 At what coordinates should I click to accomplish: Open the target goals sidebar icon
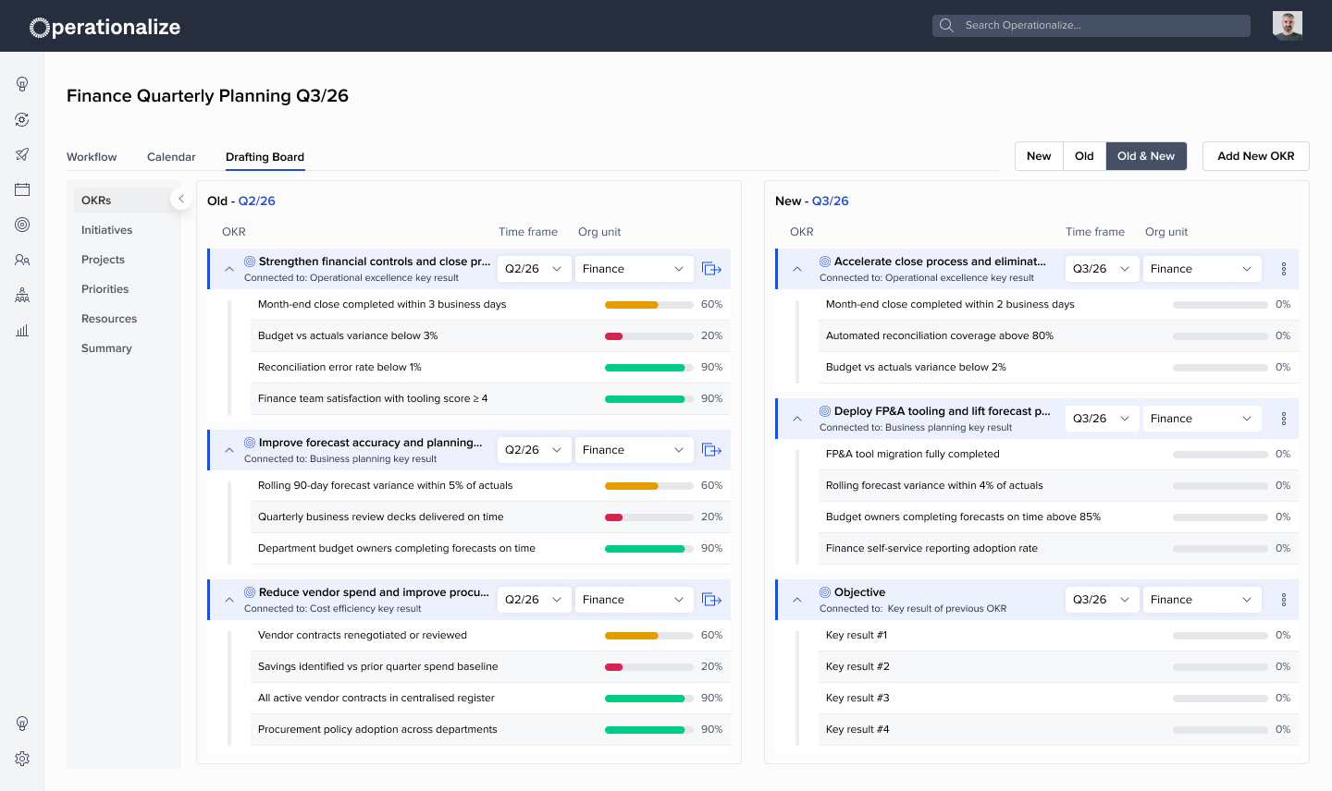click(x=22, y=225)
